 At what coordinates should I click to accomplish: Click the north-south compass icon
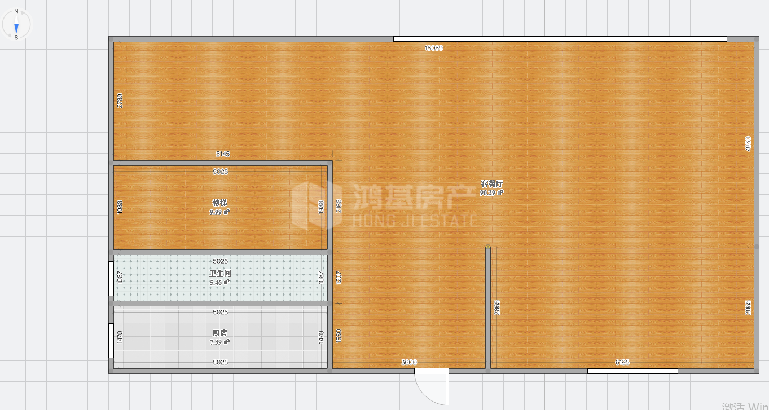tap(16, 24)
